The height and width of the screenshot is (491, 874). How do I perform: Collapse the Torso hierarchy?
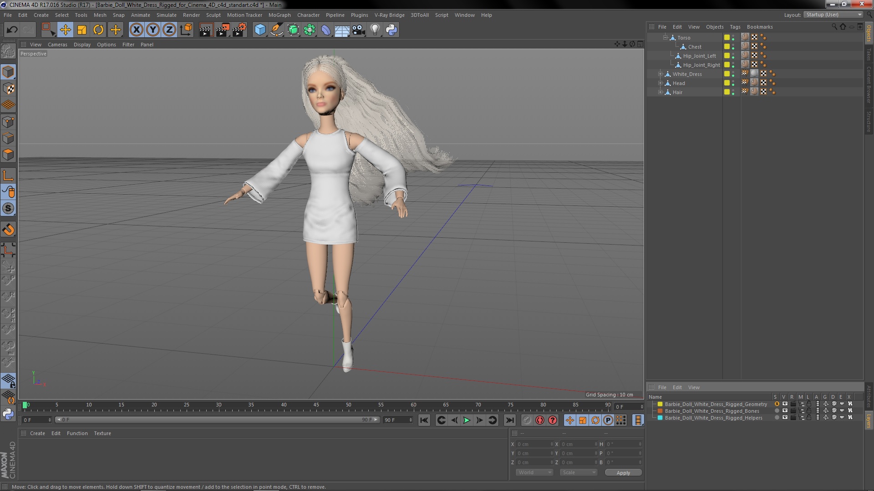click(x=665, y=37)
